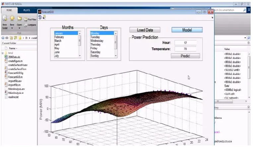Select the importfile.asv file
The image size is (253, 147).
(x=15, y=81)
